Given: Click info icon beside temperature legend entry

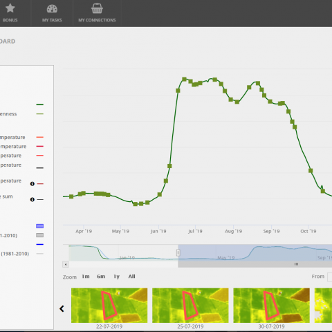Looking at the screenshot, I should point(33,184).
